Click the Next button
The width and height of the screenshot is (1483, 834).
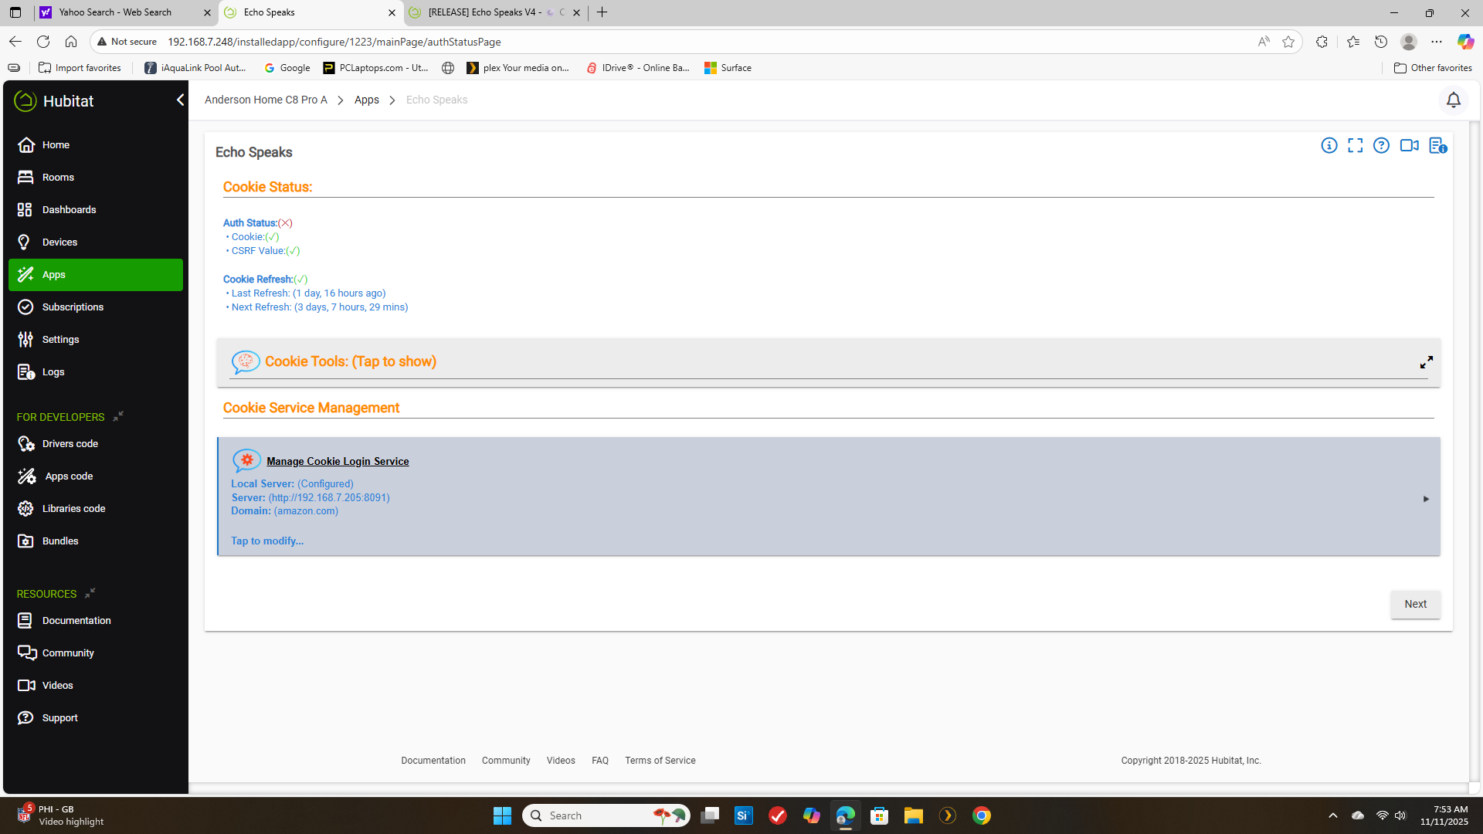click(x=1415, y=604)
